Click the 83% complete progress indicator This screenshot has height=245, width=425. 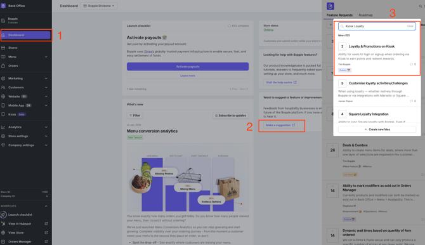pos(238,26)
